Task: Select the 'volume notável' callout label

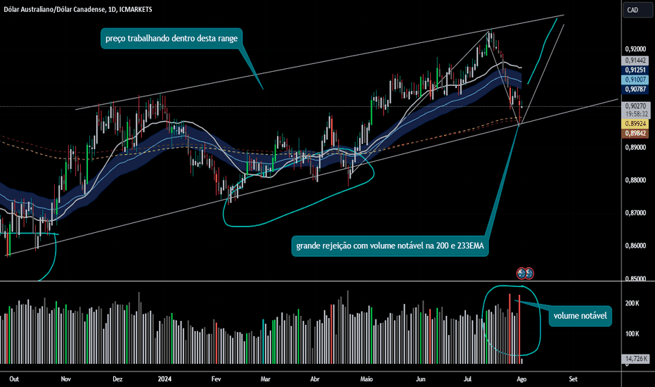Action: (x=581, y=316)
